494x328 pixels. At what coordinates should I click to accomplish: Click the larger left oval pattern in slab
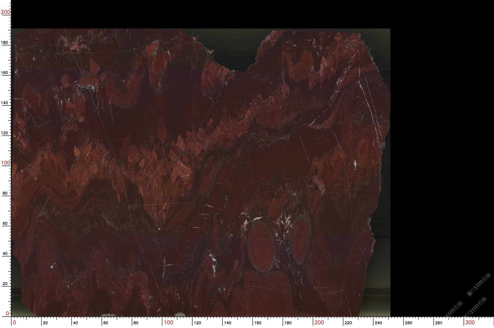point(260,245)
